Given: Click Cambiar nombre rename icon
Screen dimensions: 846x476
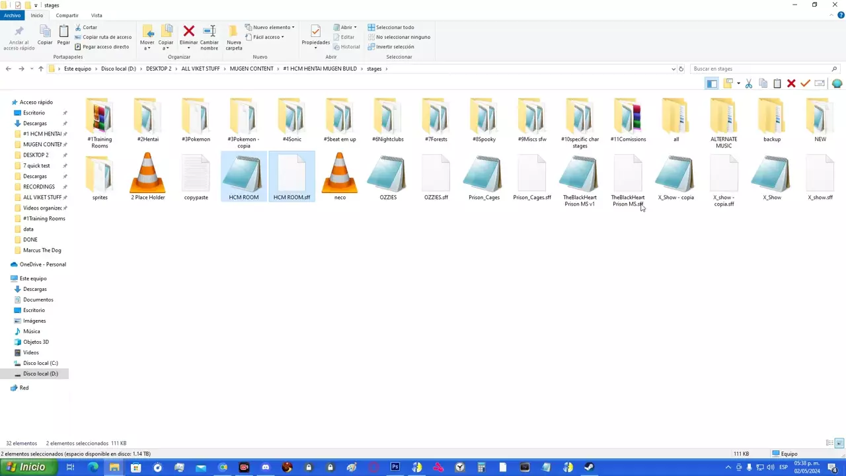Looking at the screenshot, I should pos(209,35).
